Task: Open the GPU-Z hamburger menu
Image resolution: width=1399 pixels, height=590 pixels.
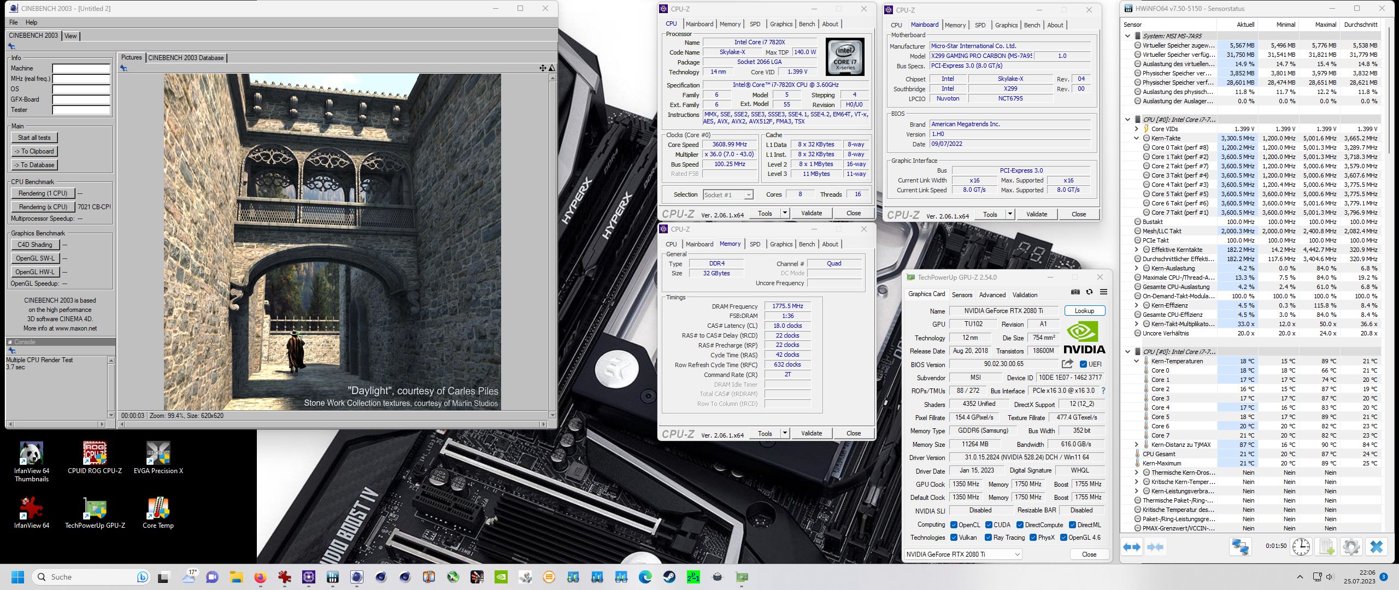Action: (x=1103, y=292)
